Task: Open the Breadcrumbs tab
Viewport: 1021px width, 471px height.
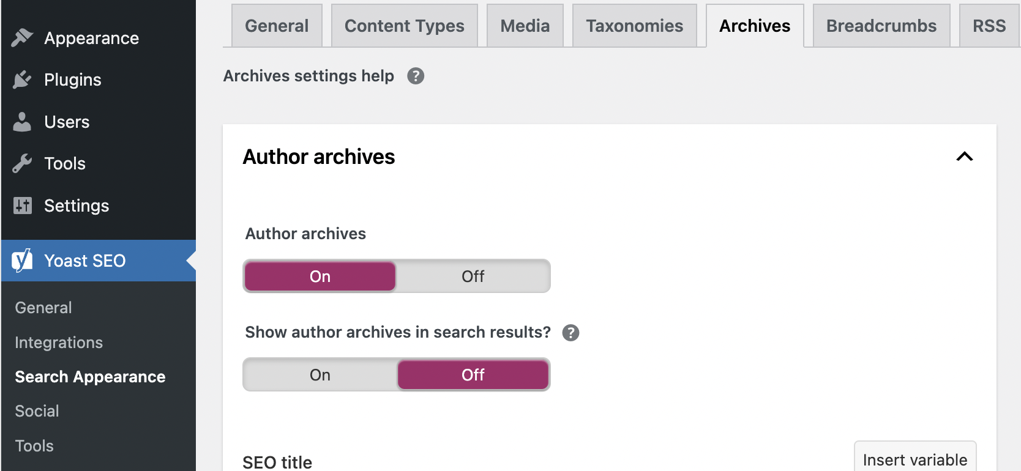Action: (x=881, y=26)
